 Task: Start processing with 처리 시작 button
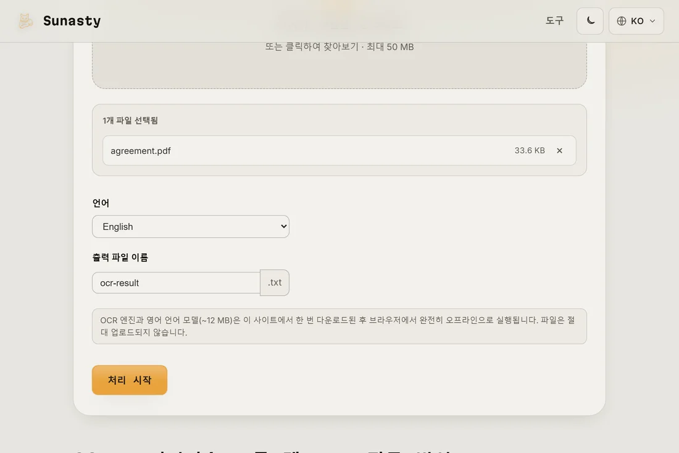click(130, 379)
